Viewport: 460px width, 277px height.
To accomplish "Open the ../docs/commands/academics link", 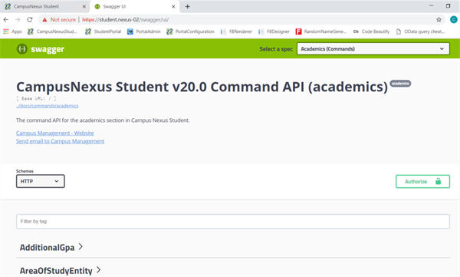I will (48, 106).
